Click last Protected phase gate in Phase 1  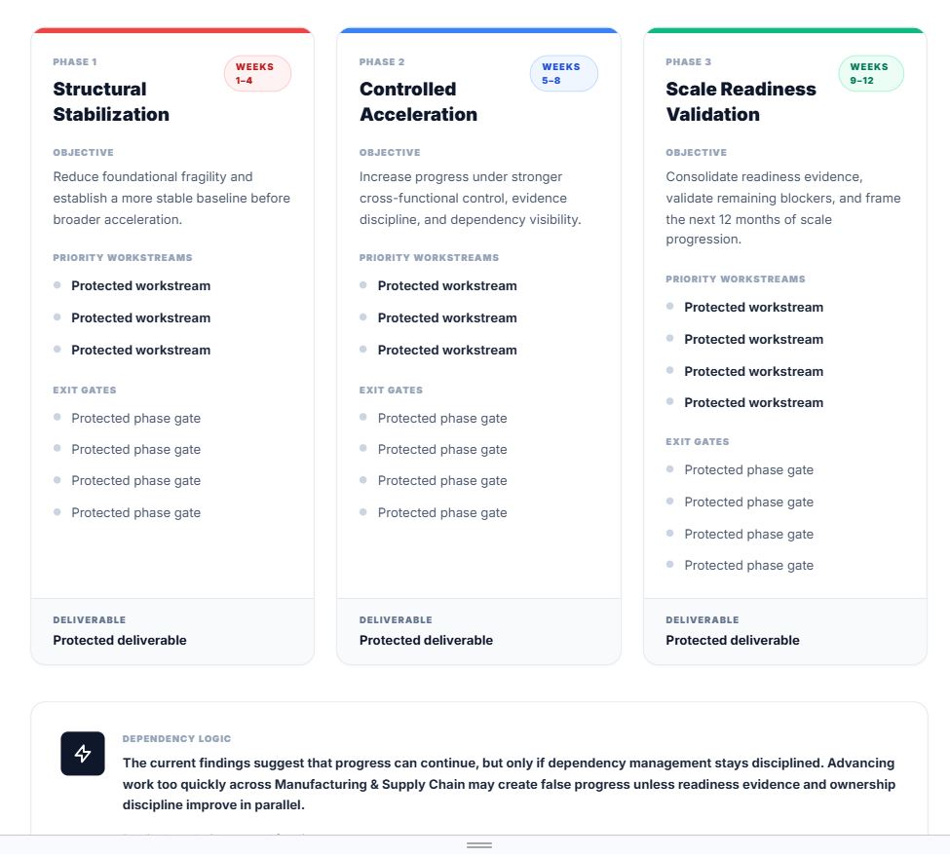[135, 512]
